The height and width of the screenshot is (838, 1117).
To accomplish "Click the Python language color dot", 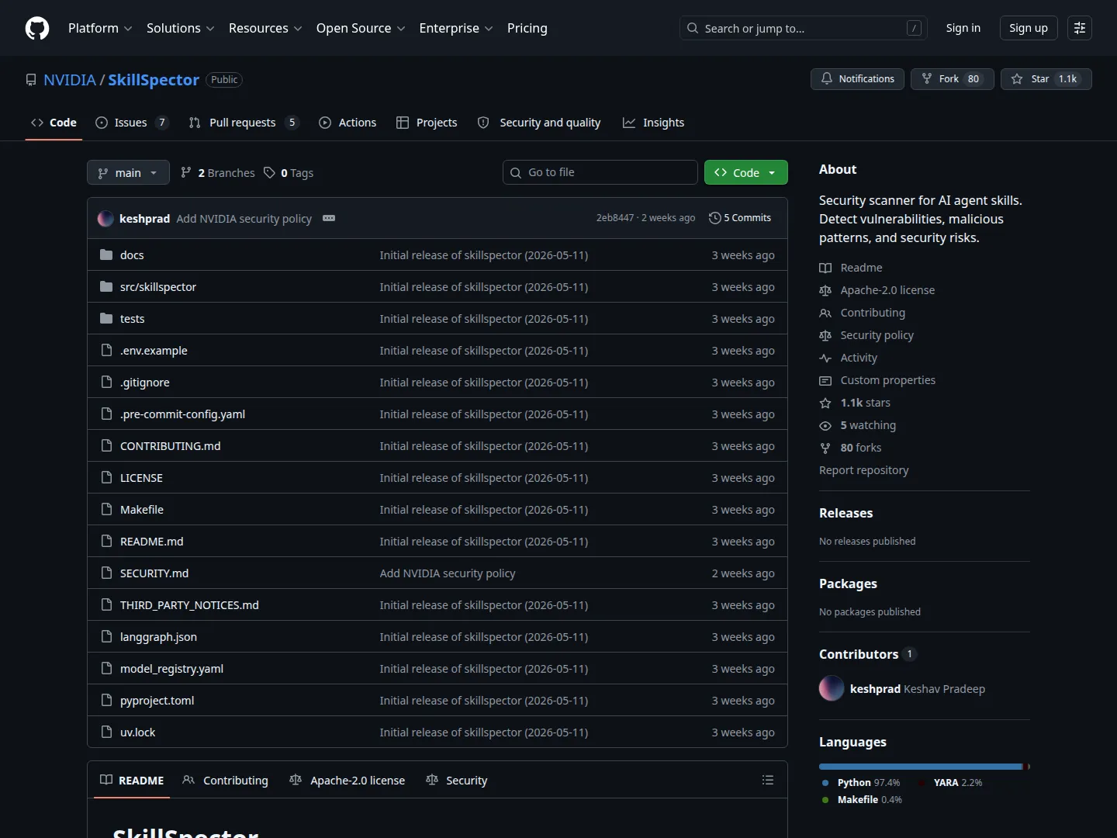I will pyautogui.click(x=825, y=783).
